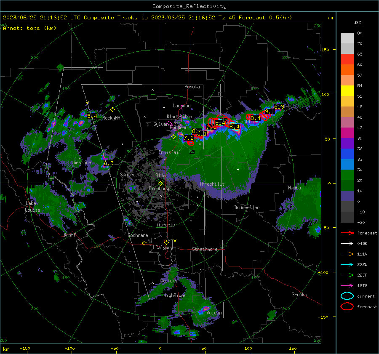This screenshot has height=354, width=379.
Task: Click the Composite_Reflectivity title
Action: pyautogui.click(x=189, y=6)
